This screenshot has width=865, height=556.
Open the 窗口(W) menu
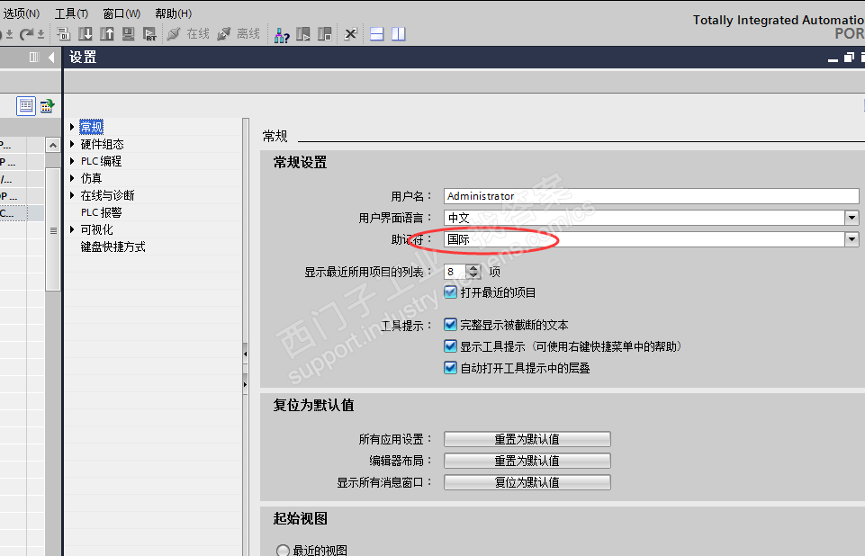pos(122,13)
